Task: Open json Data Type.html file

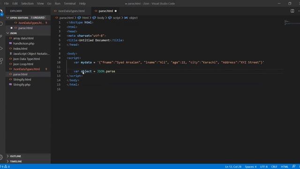Action: 26,59
